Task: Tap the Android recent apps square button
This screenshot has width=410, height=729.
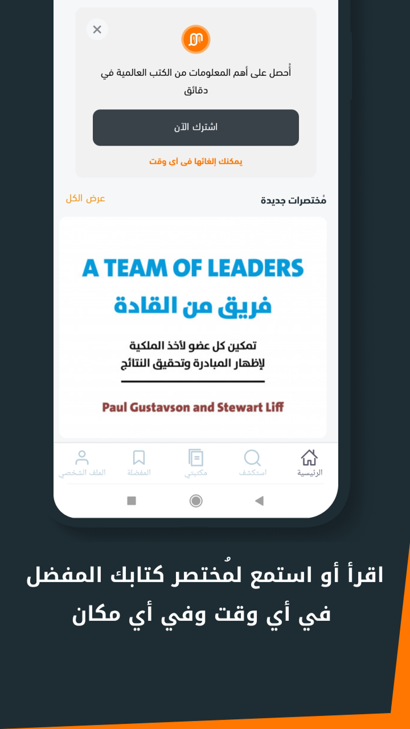Action: click(131, 501)
